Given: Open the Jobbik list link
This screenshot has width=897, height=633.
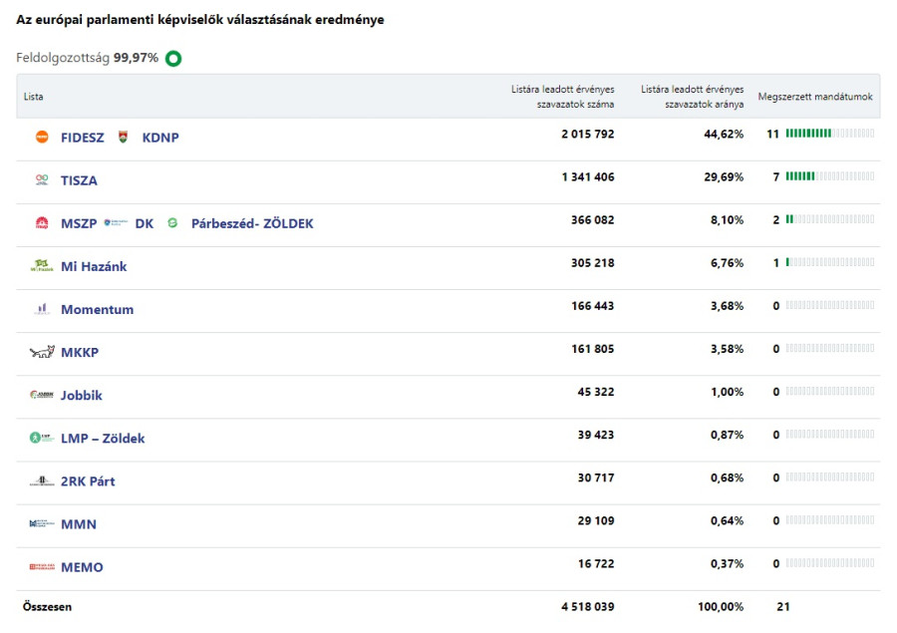Looking at the screenshot, I should click(x=82, y=395).
